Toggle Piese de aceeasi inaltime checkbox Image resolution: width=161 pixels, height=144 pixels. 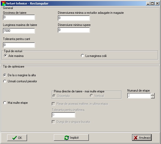[53, 104]
